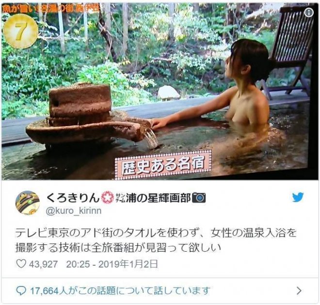Open the 17,664人がこの話題について話しています link
Screen dimensions: 320x305
click(120, 291)
